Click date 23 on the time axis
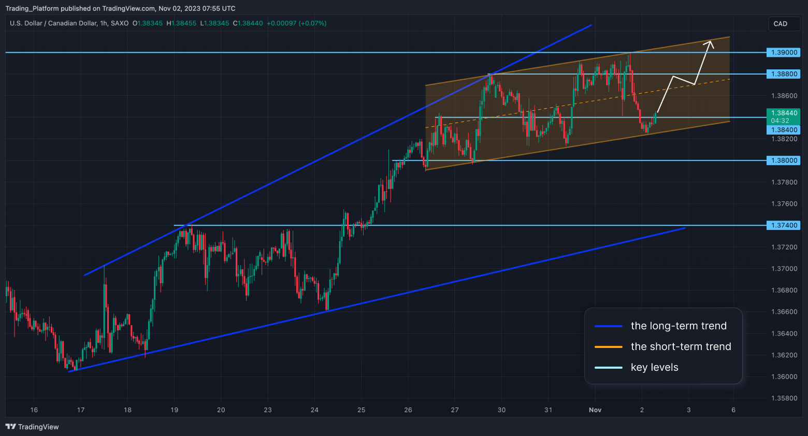Screen dimensions: 808x436 point(268,410)
